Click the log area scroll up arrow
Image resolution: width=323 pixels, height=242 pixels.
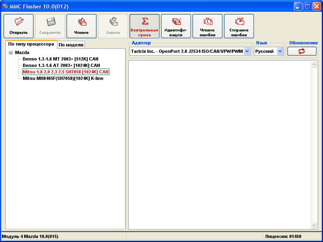coord(314,65)
